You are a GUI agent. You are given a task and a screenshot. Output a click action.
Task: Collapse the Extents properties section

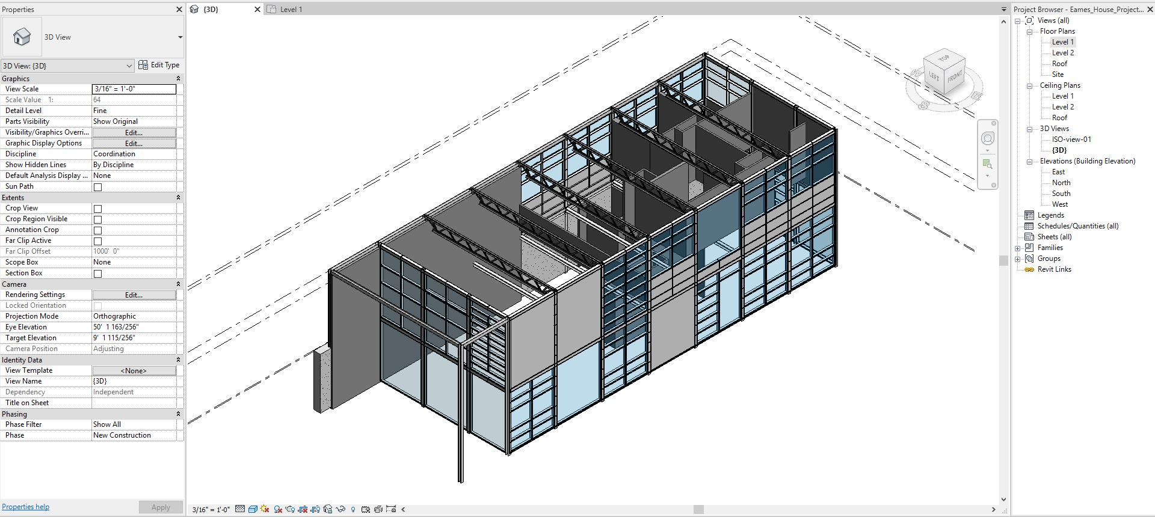pyautogui.click(x=178, y=198)
